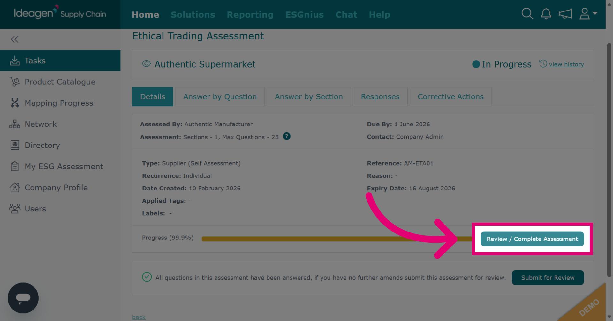The height and width of the screenshot is (321, 613).
Task: Open the Help menu
Action: [380, 15]
